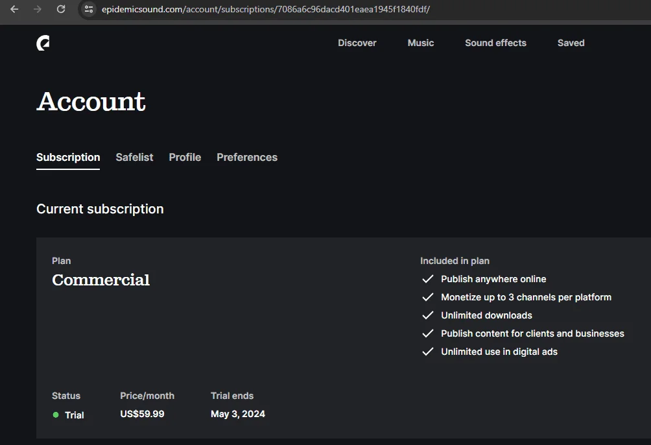
Task: Switch to the Profile tab
Action: [x=185, y=158]
